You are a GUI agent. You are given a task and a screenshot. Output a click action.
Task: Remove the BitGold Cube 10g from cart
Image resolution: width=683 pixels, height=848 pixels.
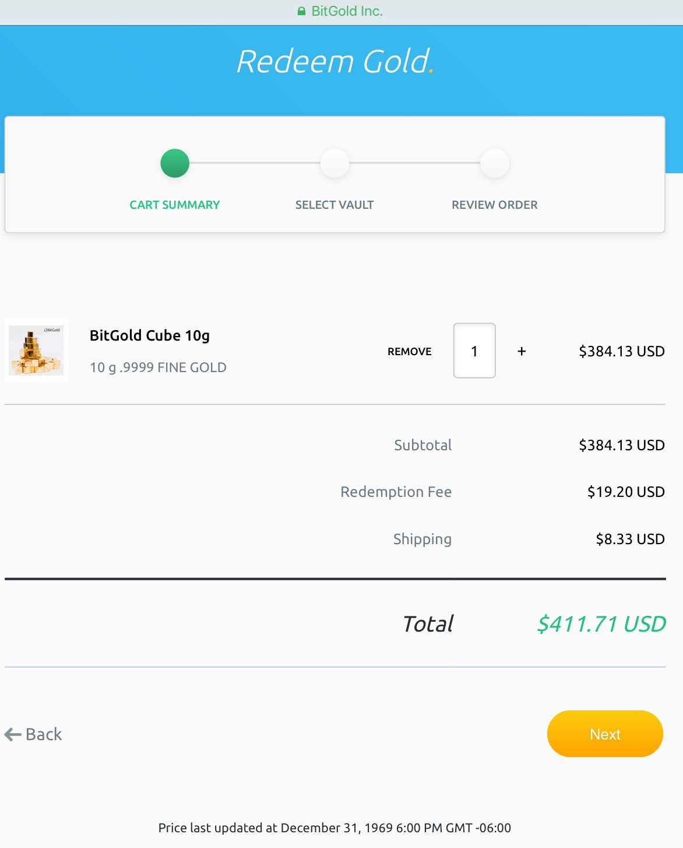tap(410, 351)
